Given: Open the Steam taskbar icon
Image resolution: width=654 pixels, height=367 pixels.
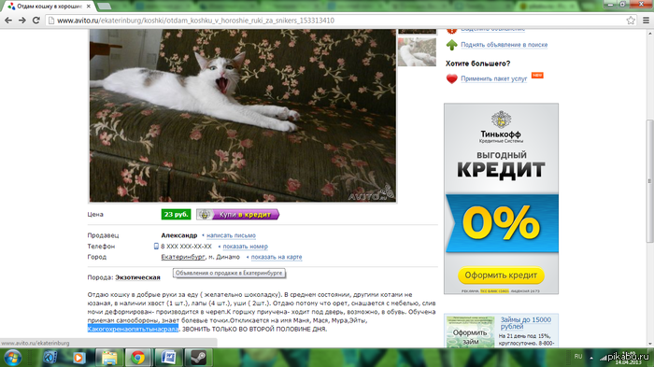Looking at the screenshot, I should click(x=198, y=358).
